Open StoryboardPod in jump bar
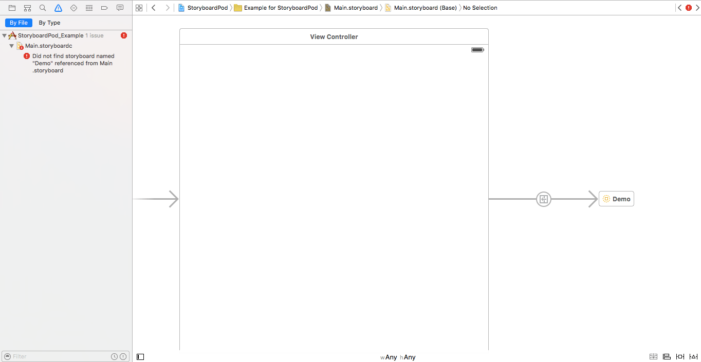Image resolution: width=701 pixels, height=362 pixels. click(x=202, y=8)
